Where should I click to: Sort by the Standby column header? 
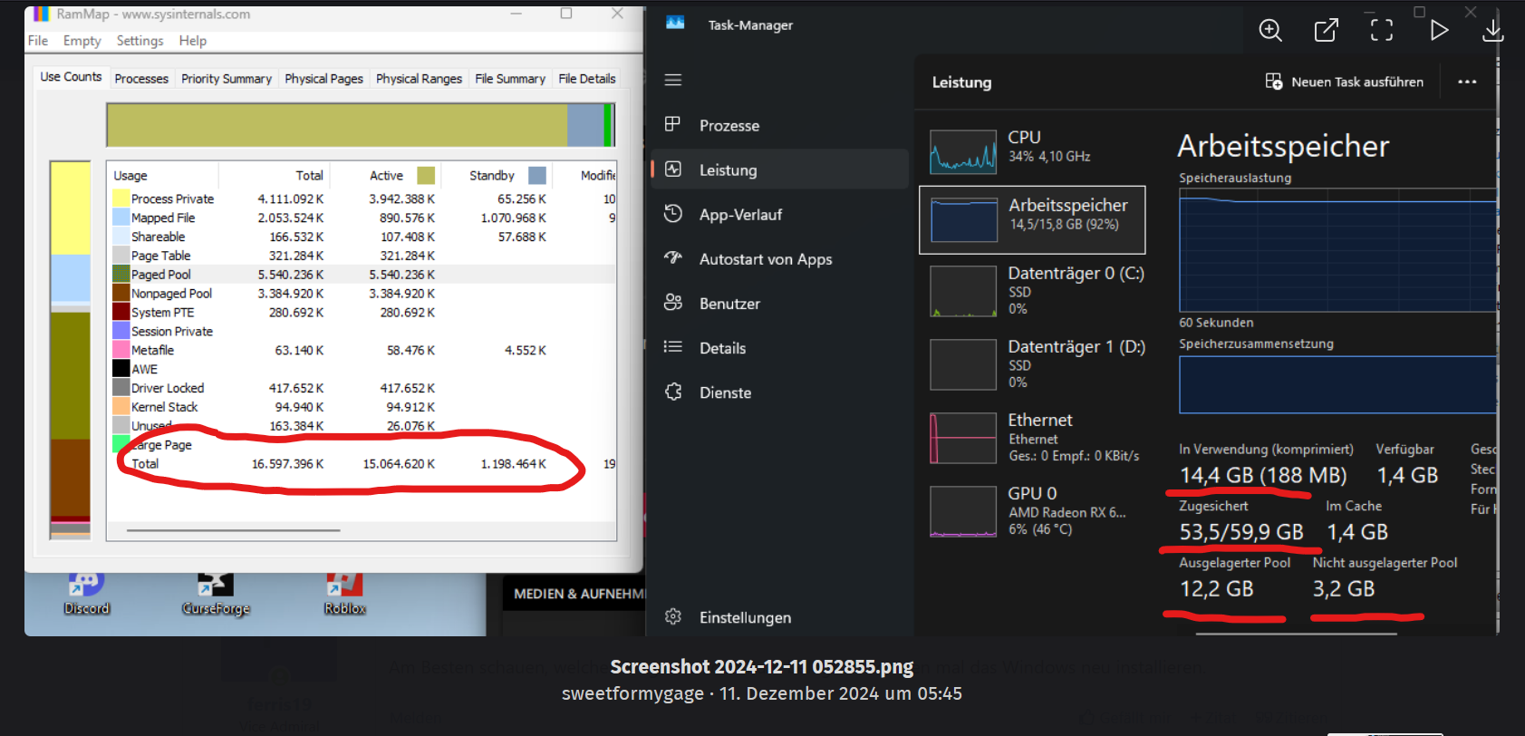tap(497, 176)
